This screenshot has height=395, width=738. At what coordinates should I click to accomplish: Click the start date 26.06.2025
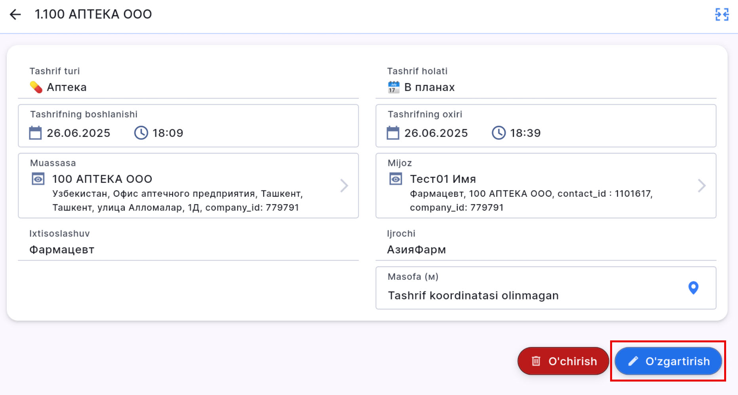78,133
